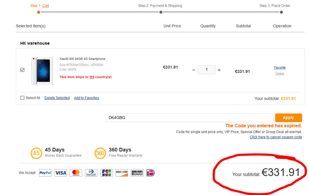The image size is (309, 195).
Task: Click the Delete Selected link
Action: coord(57,98)
